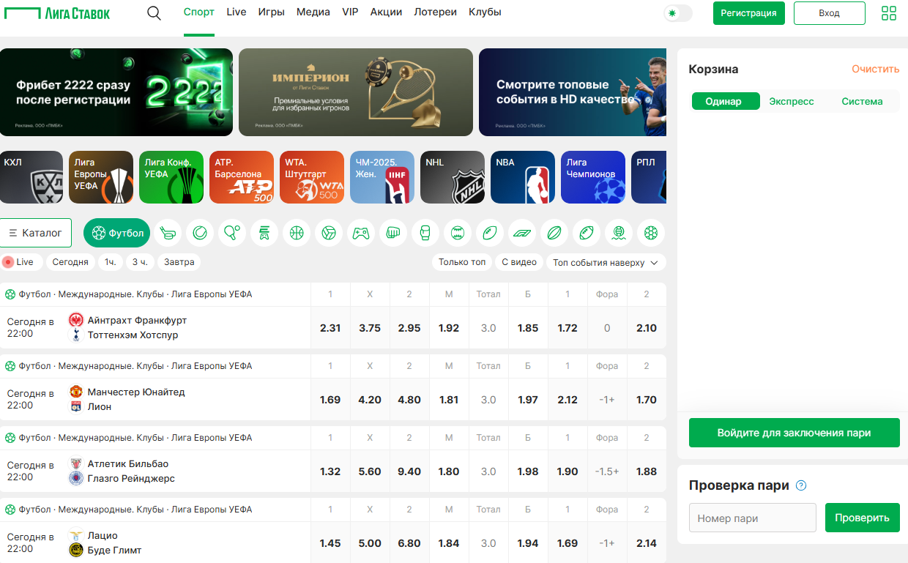Toggle the Завтра time filter
Image resolution: width=908 pixels, height=563 pixels.
coord(179,262)
